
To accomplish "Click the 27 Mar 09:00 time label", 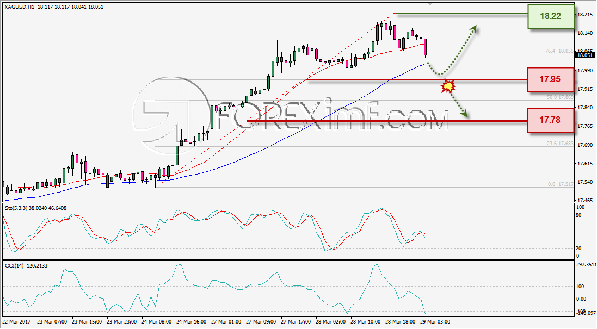I will pyautogui.click(x=261, y=322).
